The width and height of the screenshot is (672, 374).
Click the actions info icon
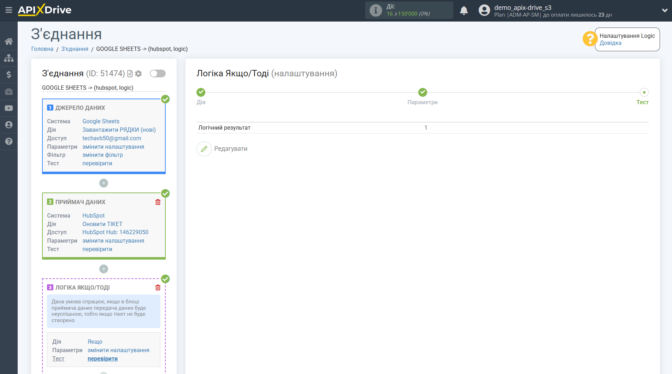[x=376, y=10]
